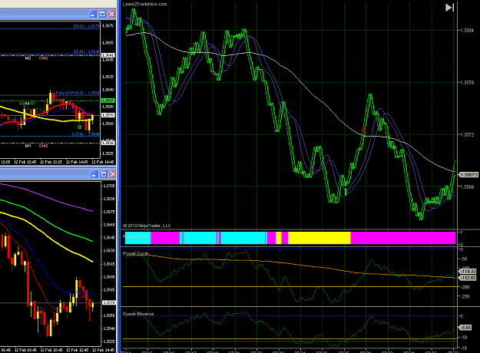Click the M1 pivot label
Viewport: 480px width, 353px height.
pyautogui.click(x=28, y=146)
